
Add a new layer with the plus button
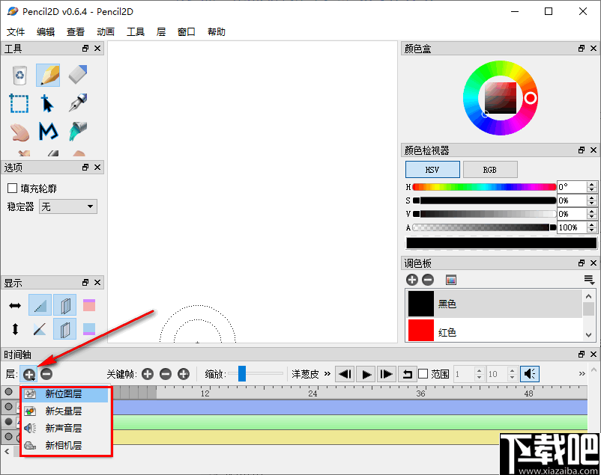point(28,374)
